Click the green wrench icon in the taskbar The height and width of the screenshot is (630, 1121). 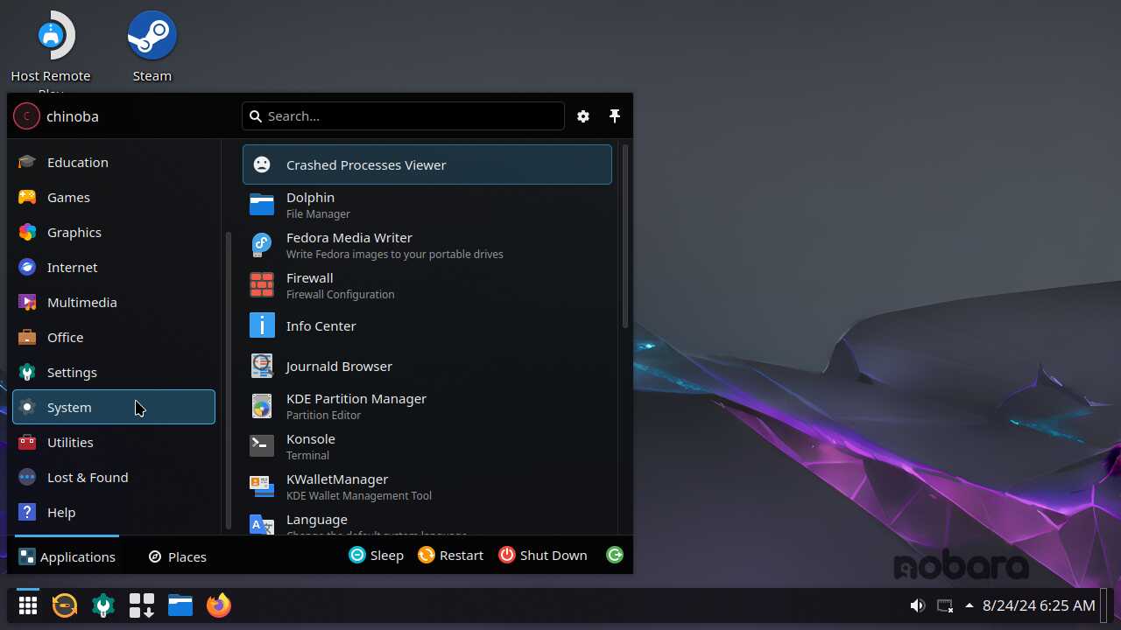[103, 605]
